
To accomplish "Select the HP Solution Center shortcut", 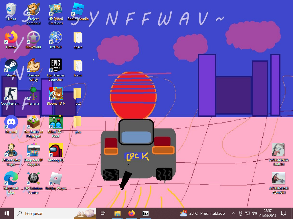I will (33, 183).
